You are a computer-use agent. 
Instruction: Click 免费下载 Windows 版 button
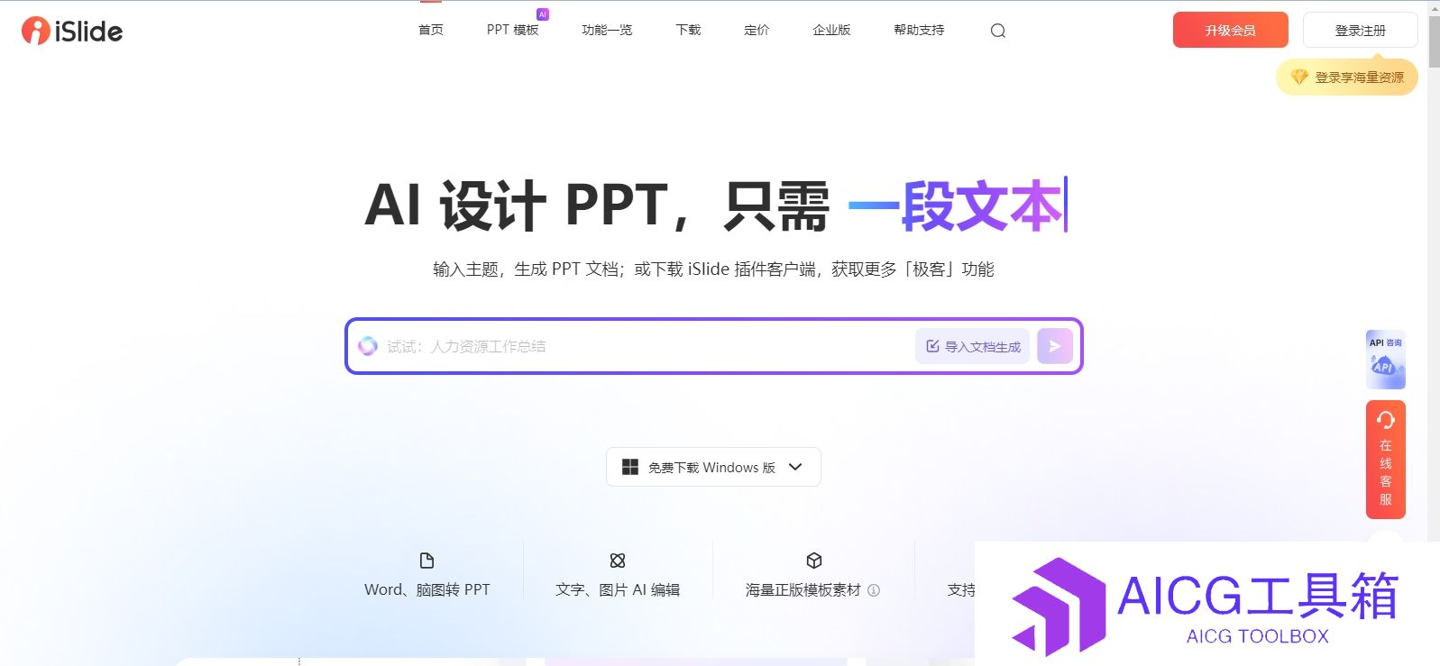pos(713,467)
